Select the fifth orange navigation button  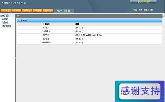tap(48, 11)
